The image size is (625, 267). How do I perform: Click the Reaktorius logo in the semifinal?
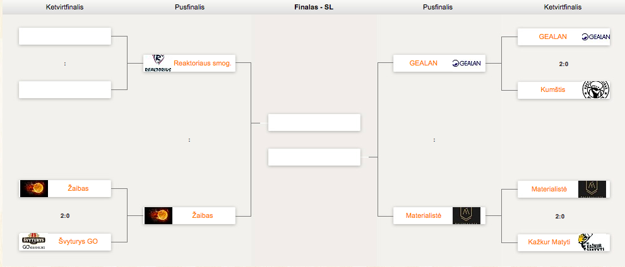(158, 63)
